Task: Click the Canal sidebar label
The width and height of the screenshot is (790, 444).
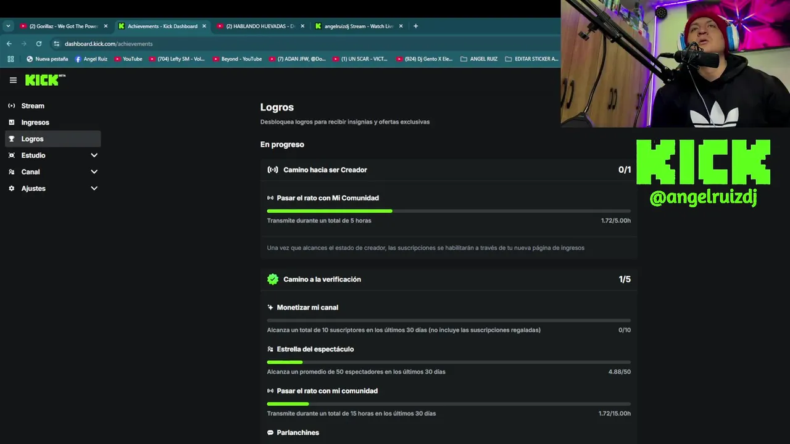Action: click(x=30, y=172)
